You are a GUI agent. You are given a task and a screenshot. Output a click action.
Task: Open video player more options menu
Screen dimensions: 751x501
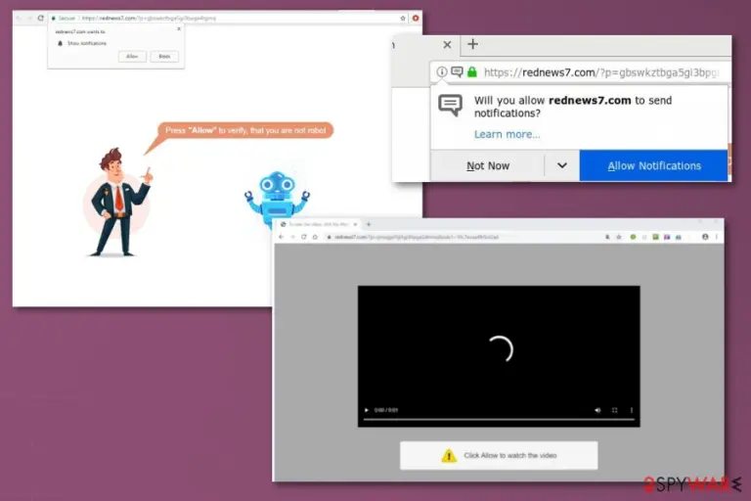(x=632, y=410)
